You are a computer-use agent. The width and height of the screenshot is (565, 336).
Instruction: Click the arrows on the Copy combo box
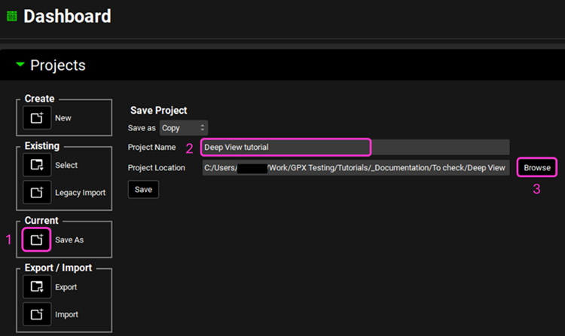pyautogui.click(x=203, y=128)
